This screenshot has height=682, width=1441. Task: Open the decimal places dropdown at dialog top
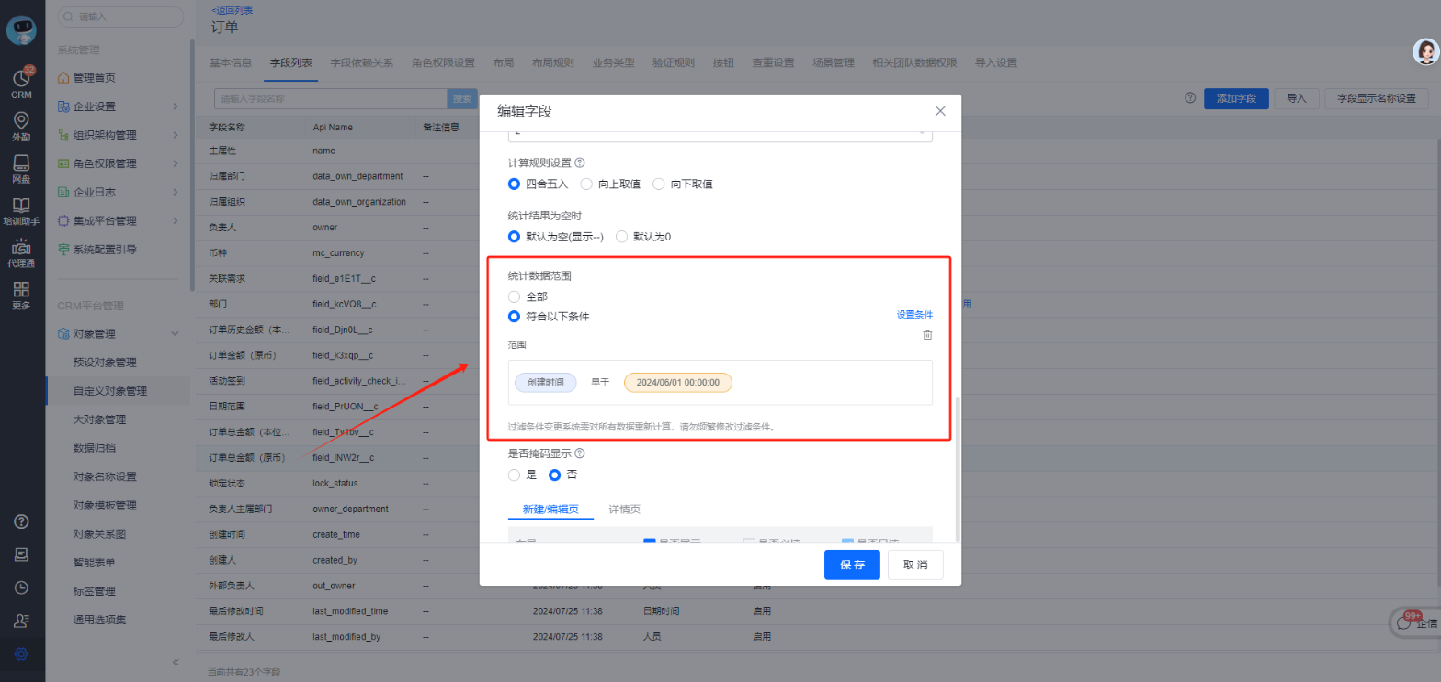coord(720,136)
